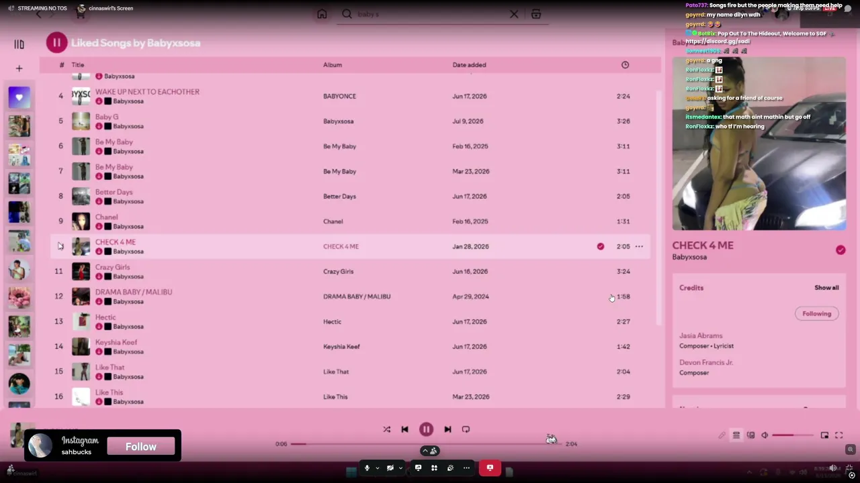Screen dimensions: 860x483
Task: Expand the microphone options chevron
Action: tap(378, 468)
